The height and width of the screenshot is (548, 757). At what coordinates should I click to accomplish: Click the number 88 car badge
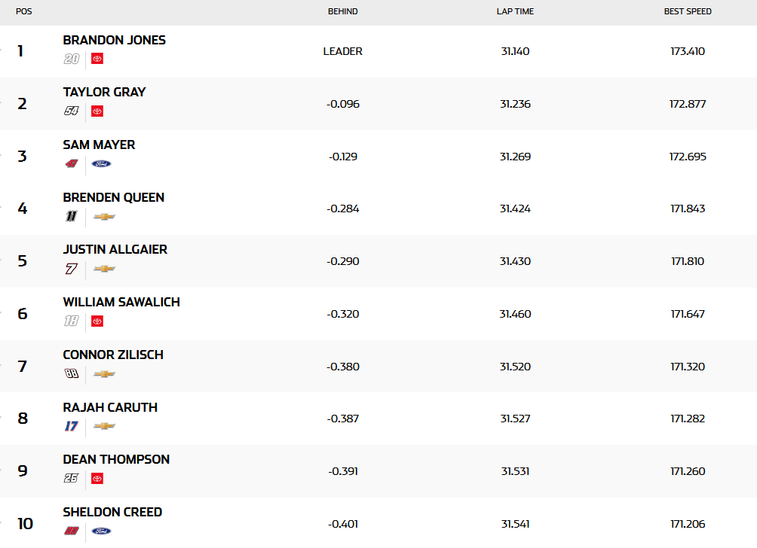click(72, 373)
